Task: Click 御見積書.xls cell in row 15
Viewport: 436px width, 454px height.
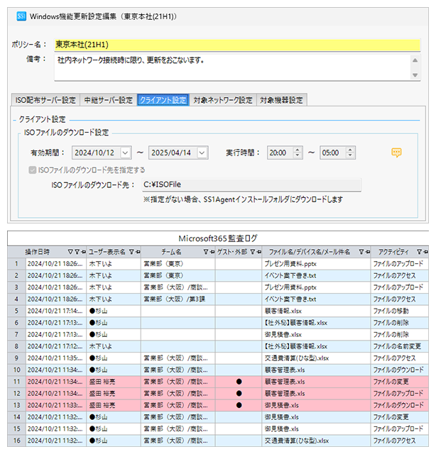Action: [x=316, y=428]
